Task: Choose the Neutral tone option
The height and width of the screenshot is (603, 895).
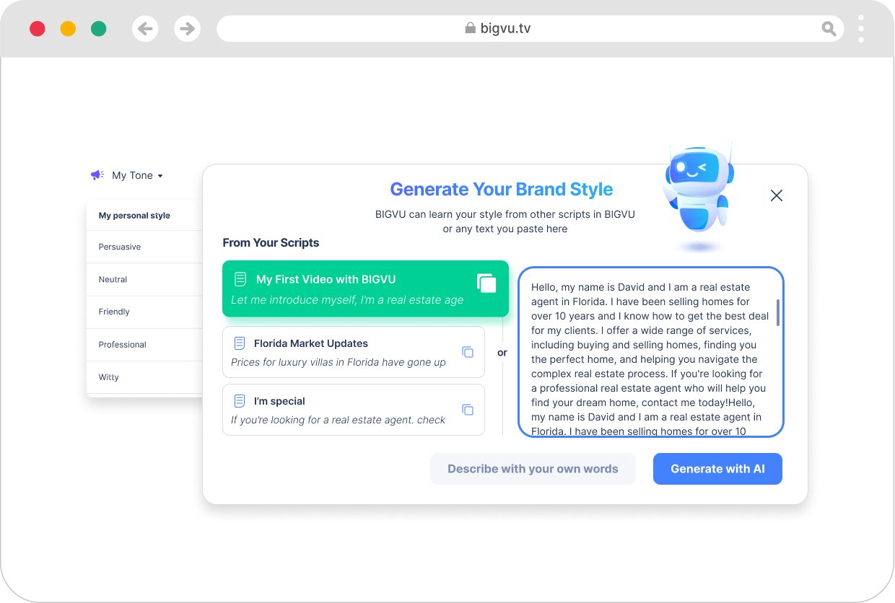Action: (x=144, y=279)
